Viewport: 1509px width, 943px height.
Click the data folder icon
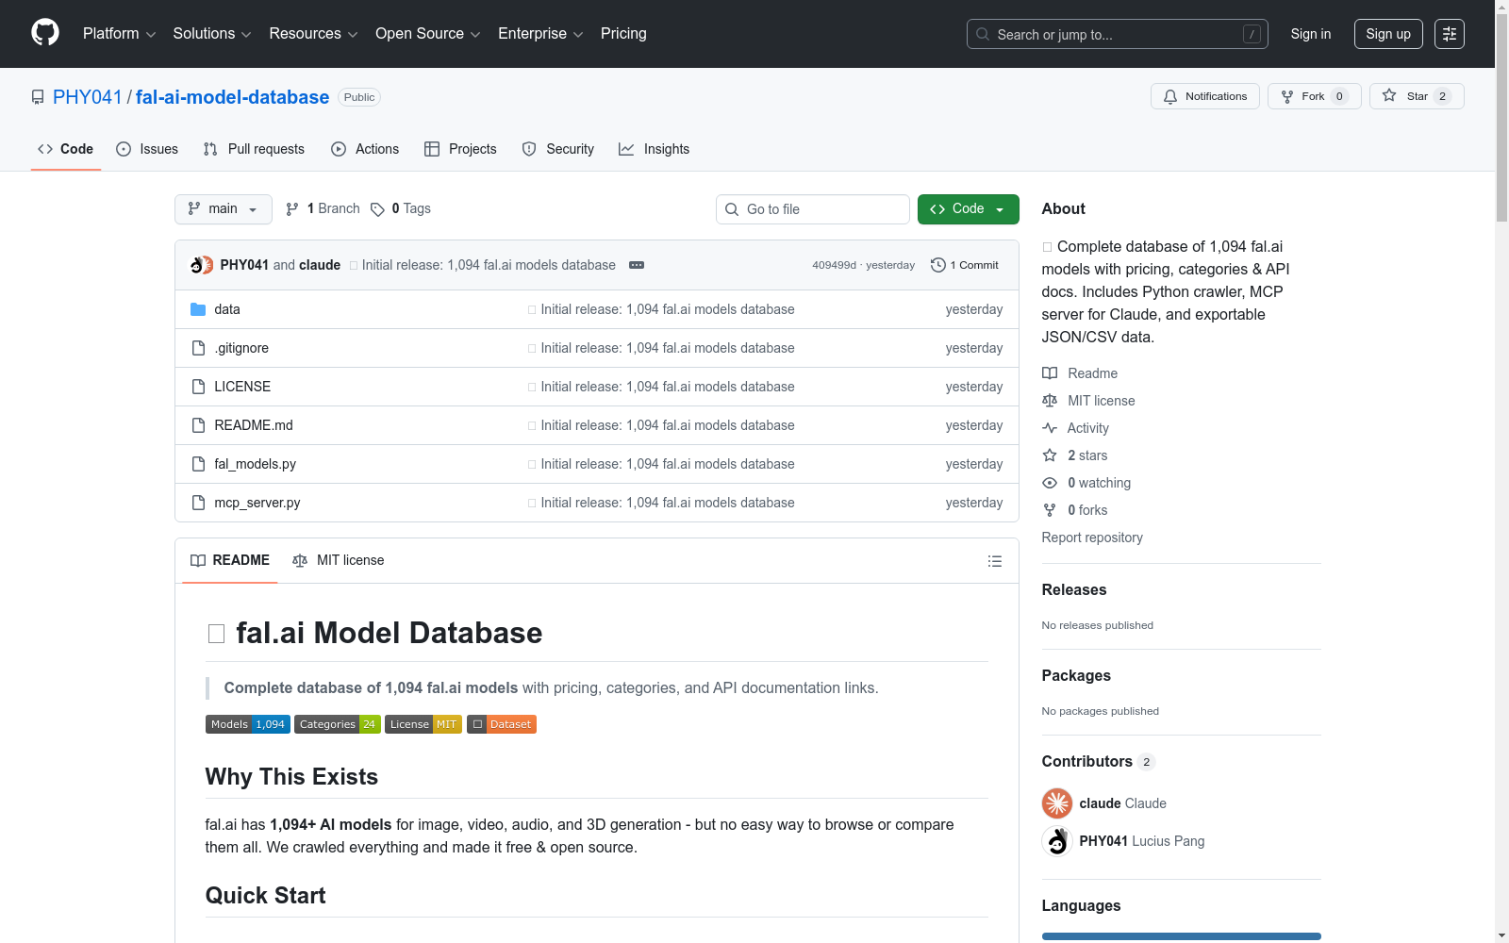198,309
